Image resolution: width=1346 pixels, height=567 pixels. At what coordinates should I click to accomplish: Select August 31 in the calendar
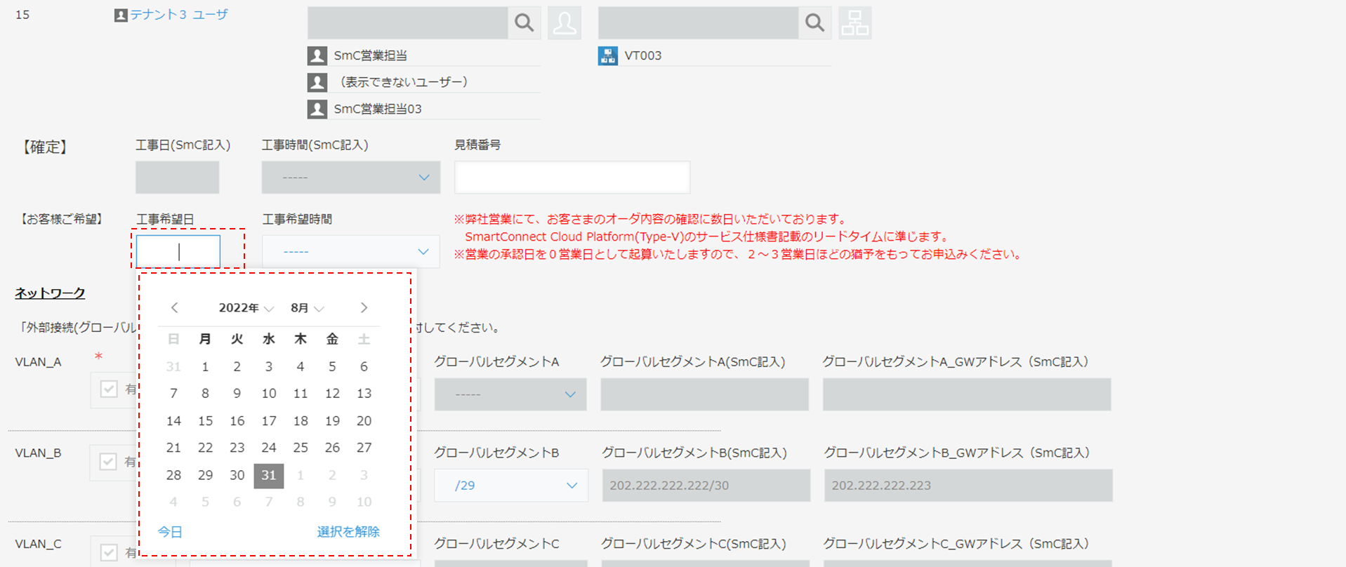tap(269, 475)
